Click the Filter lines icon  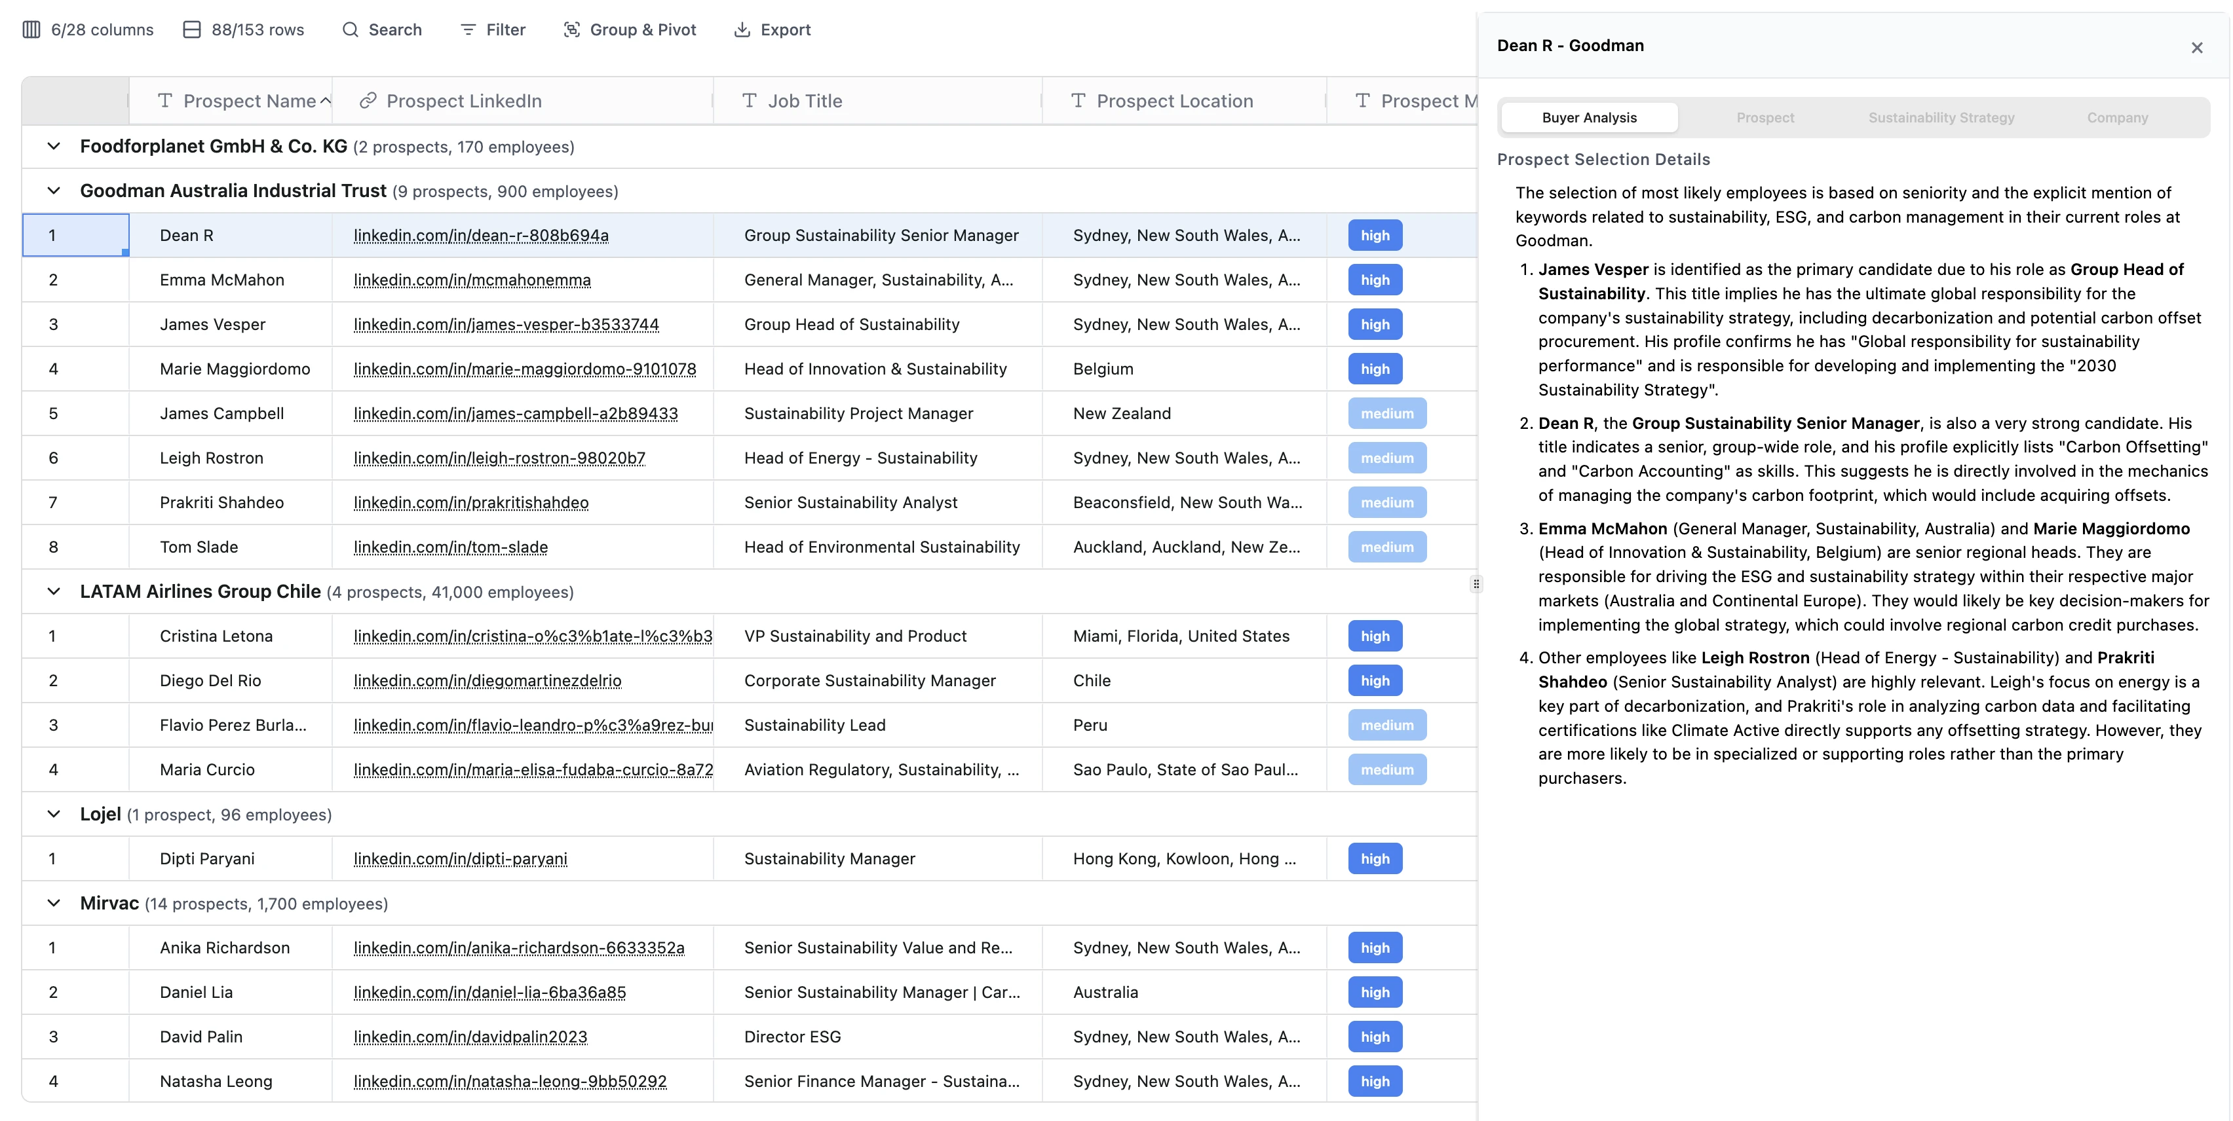point(468,29)
